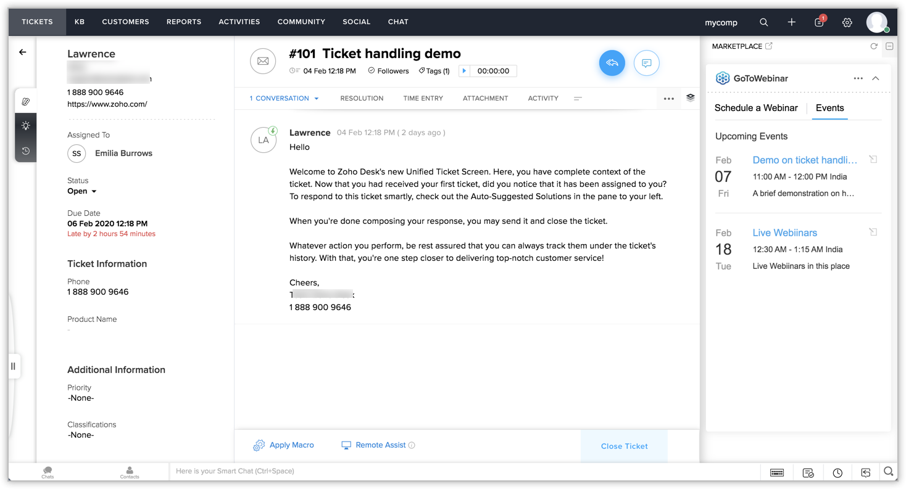Start the ticket timer play button
906x489 pixels.
click(x=464, y=71)
